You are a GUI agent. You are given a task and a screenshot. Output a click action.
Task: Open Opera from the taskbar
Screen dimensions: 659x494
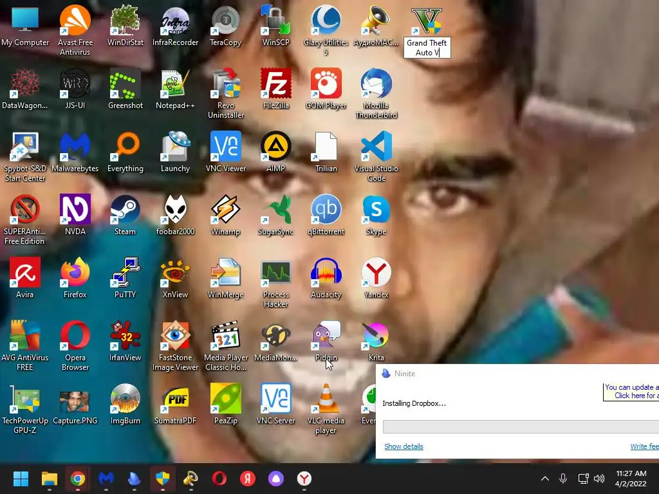click(219, 479)
